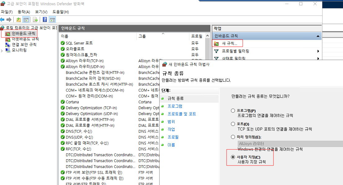The height and width of the screenshot is (185, 343).
Task: Click the green check icon of Delivery Optimization (UDP-In)
Action: coord(63,114)
